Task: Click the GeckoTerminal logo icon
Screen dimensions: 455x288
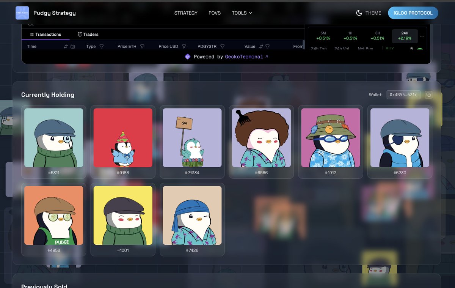Action: tap(187, 57)
